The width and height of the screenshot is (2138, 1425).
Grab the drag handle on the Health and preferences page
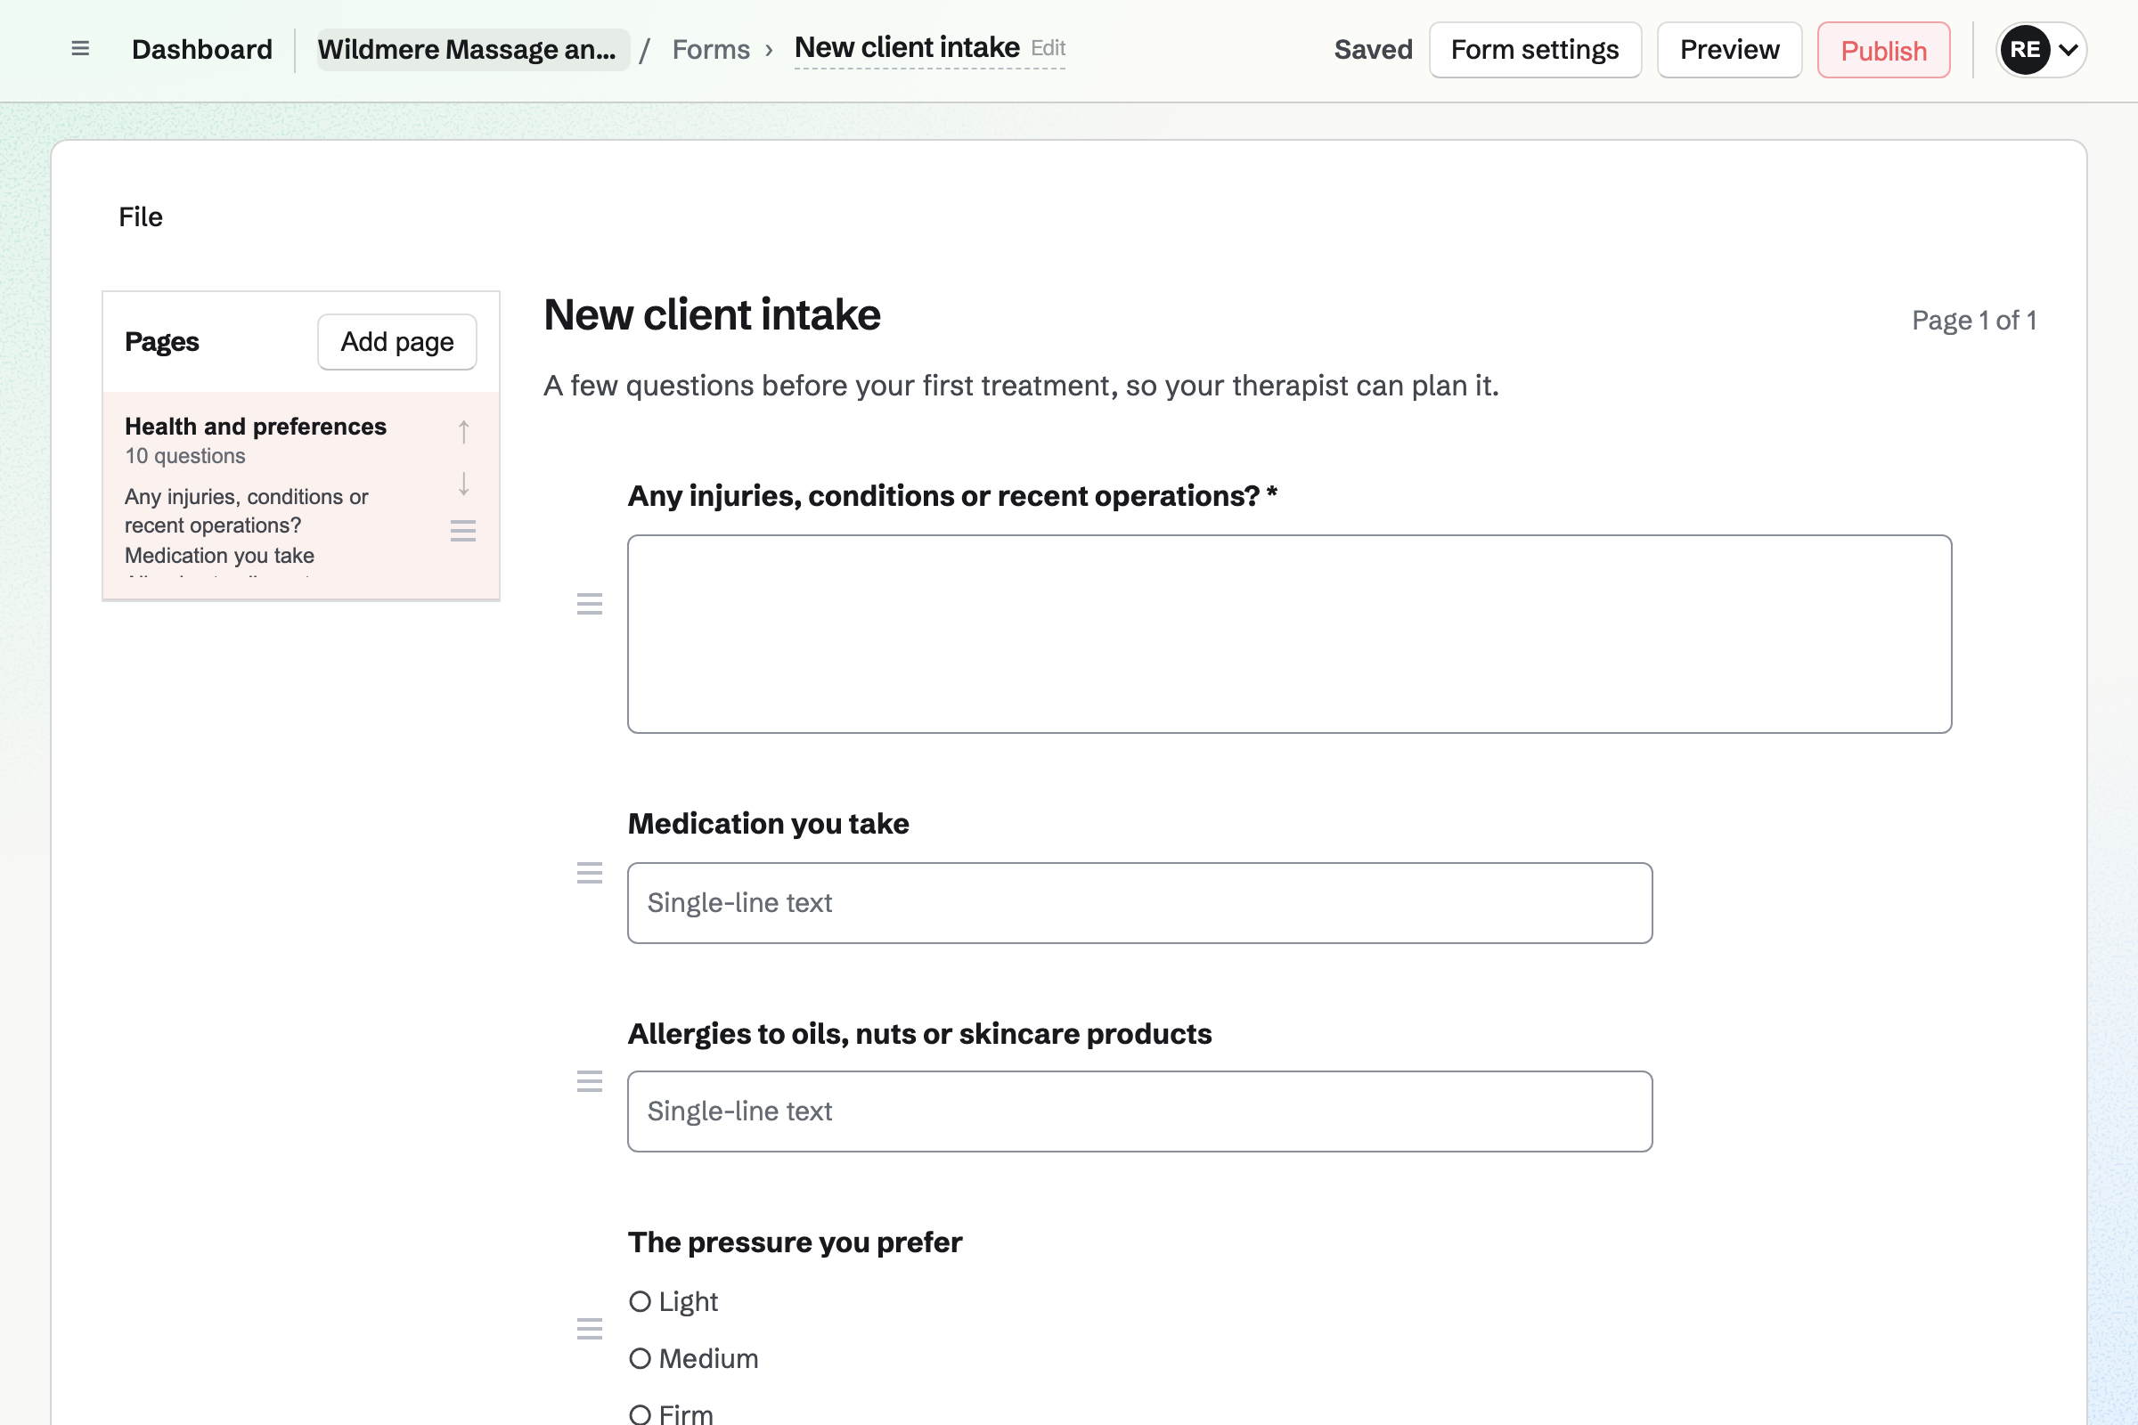point(463,531)
